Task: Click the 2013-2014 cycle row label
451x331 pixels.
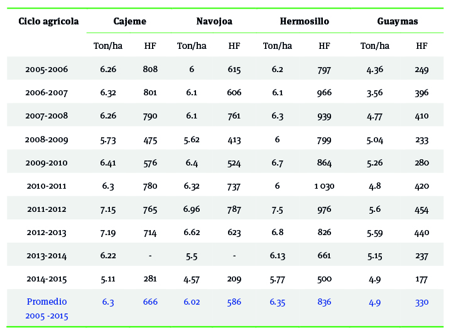Action: [47, 255]
